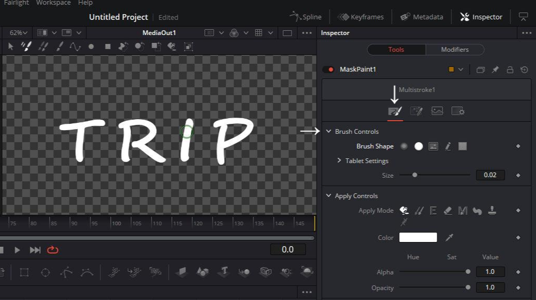Set Apply Mode to Wire Removal
The height and width of the screenshot is (300, 536).
pos(404,222)
